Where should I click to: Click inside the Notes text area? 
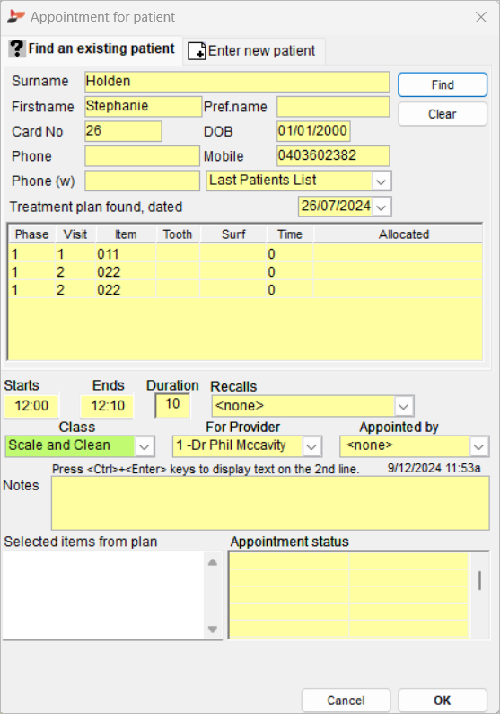pyautogui.click(x=270, y=503)
